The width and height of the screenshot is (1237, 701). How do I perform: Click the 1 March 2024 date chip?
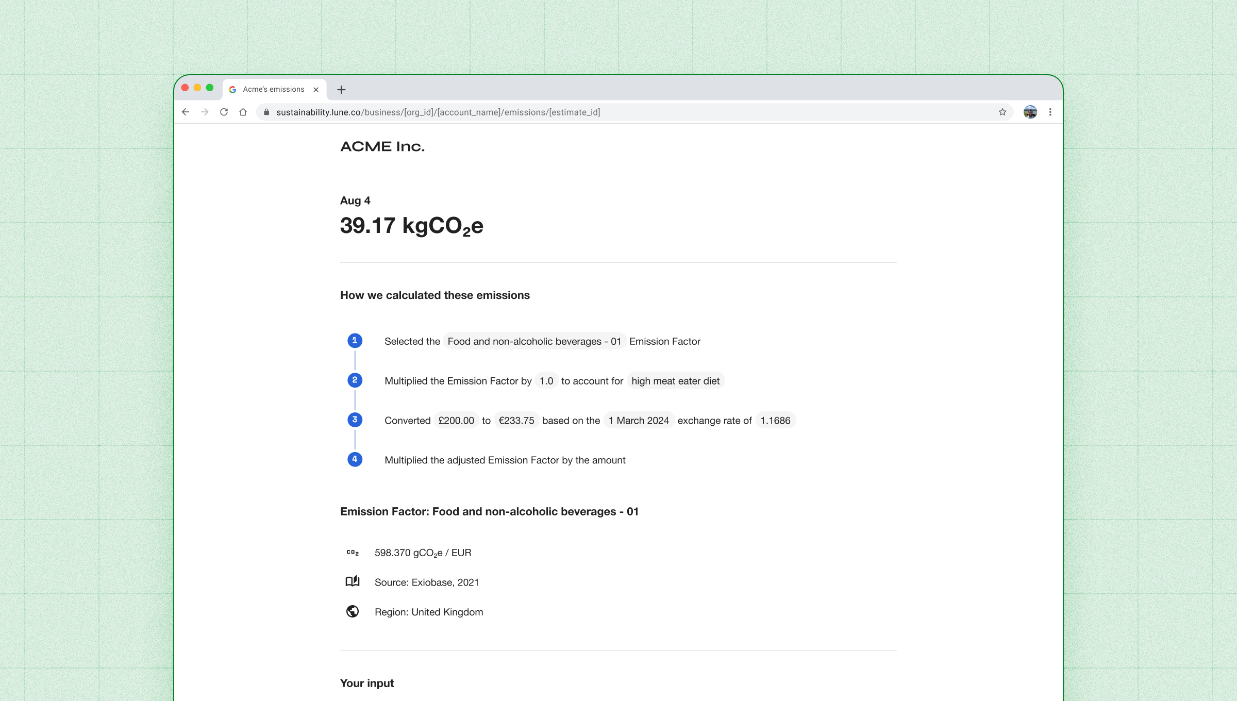pyautogui.click(x=639, y=421)
